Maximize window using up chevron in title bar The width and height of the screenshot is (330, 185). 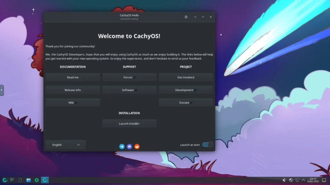(x=203, y=17)
